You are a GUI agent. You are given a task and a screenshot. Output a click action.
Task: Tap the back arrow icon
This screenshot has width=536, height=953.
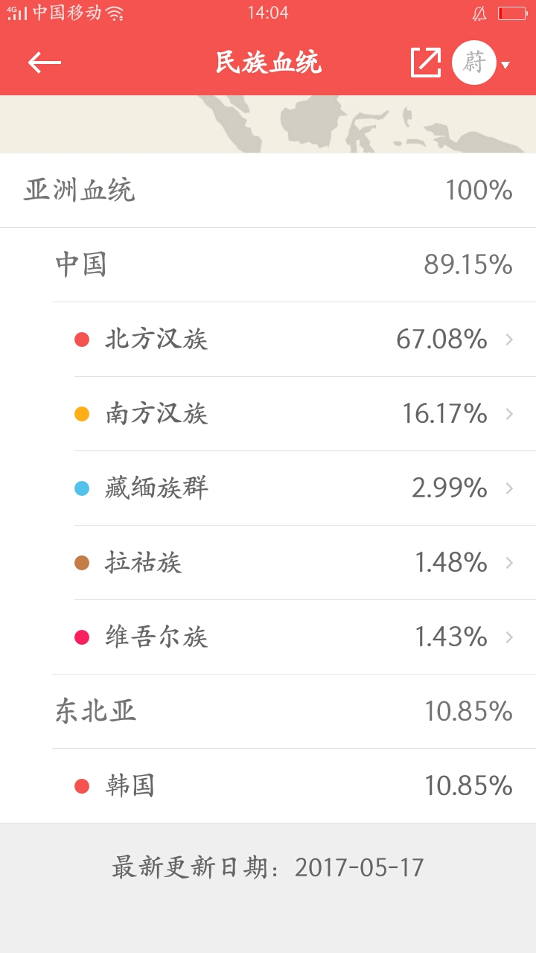point(45,63)
